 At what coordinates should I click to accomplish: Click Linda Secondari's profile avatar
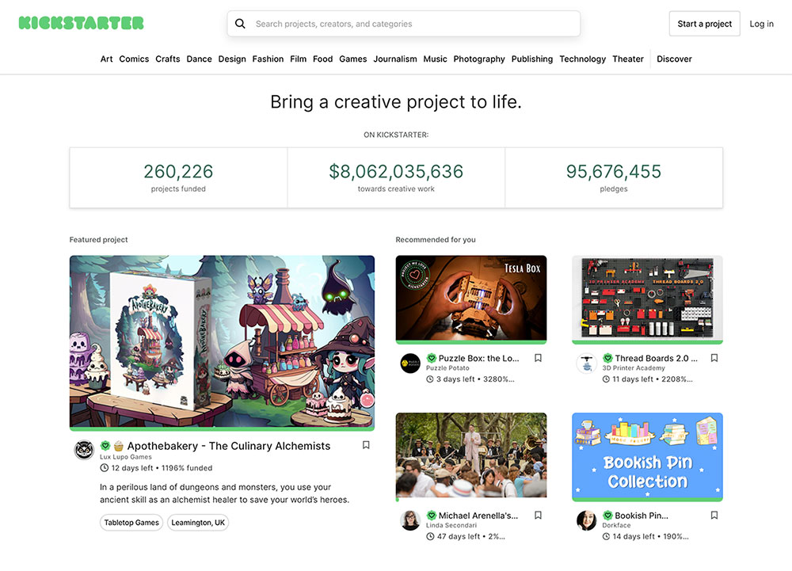coord(410,520)
